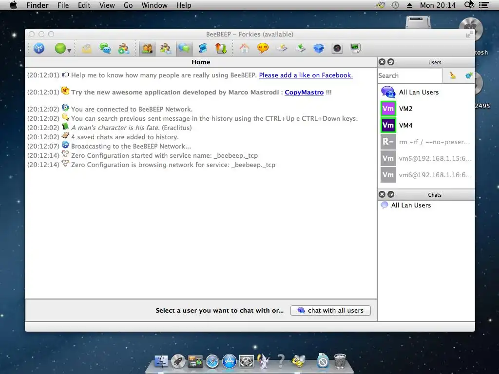This screenshot has width=499, height=374.
Task: Click the green and blue chat bubbles icon
Action: [105, 49]
